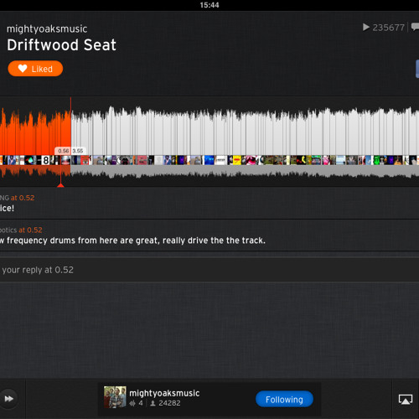This screenshot has width=419, height=419.
Task: Select the commenter avatar showing number 8
Action: pos(46,160)
